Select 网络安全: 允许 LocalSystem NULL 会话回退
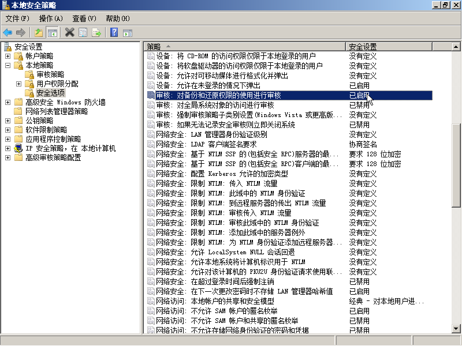 tap(225, 252)
